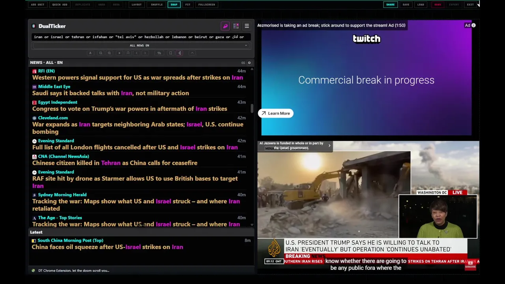Click the bookmark icon in ticker toolbar

click(170, 53)
